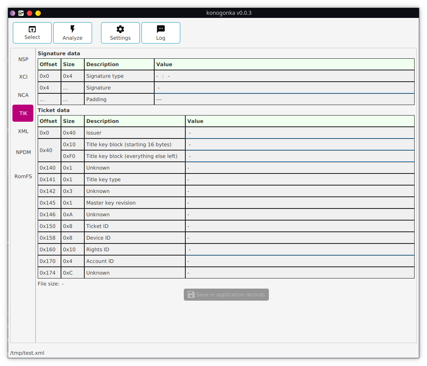Screen dimensions: 427x366
Task: Click offset cell '0x142'
Action: (x=49, y=191)
